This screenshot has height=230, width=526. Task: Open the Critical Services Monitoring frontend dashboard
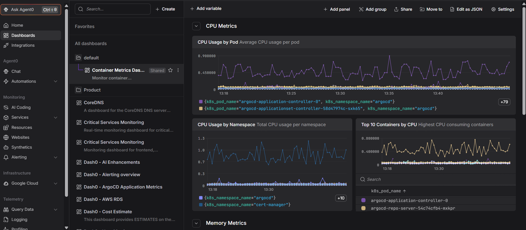(126, 146)
